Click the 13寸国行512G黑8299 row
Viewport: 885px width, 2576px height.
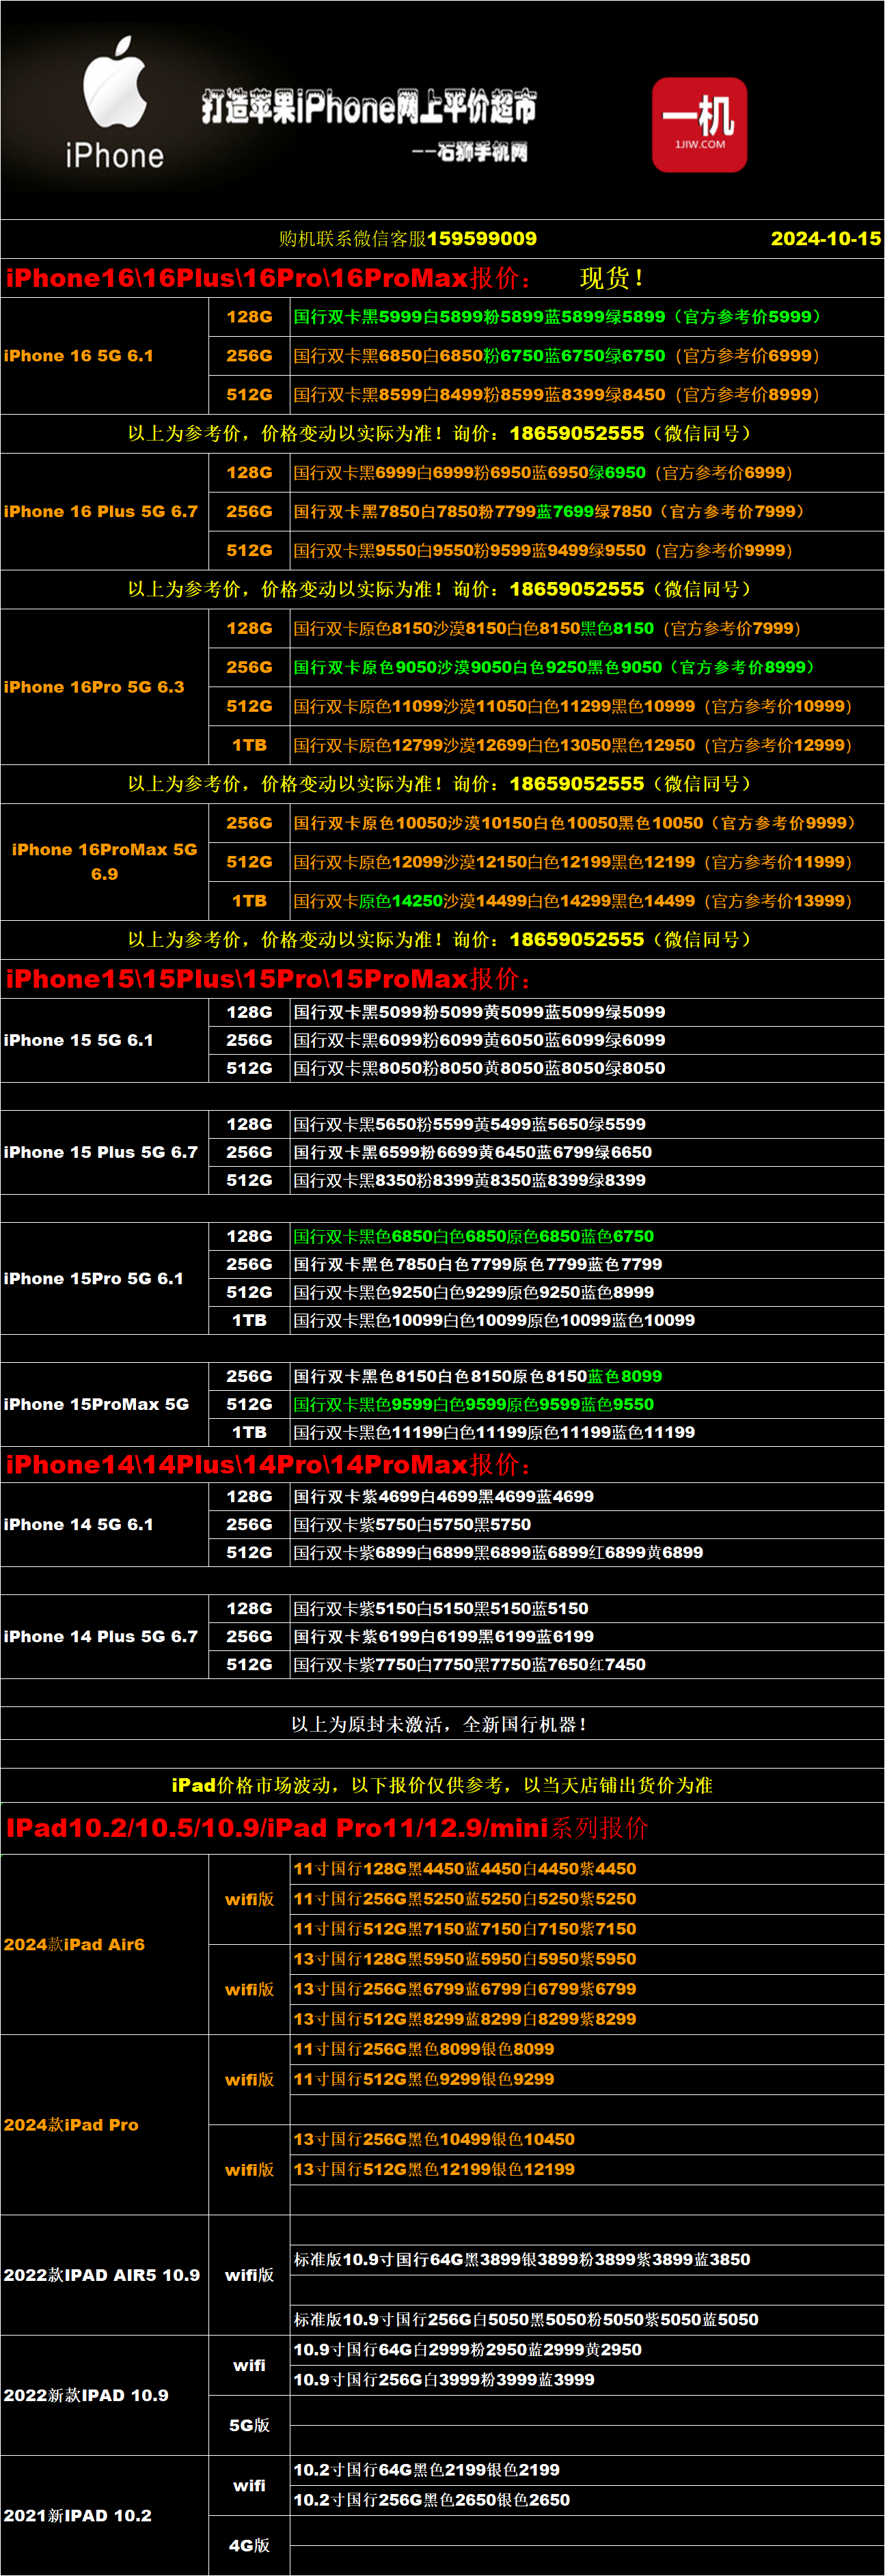click(x=587, y=2019)
